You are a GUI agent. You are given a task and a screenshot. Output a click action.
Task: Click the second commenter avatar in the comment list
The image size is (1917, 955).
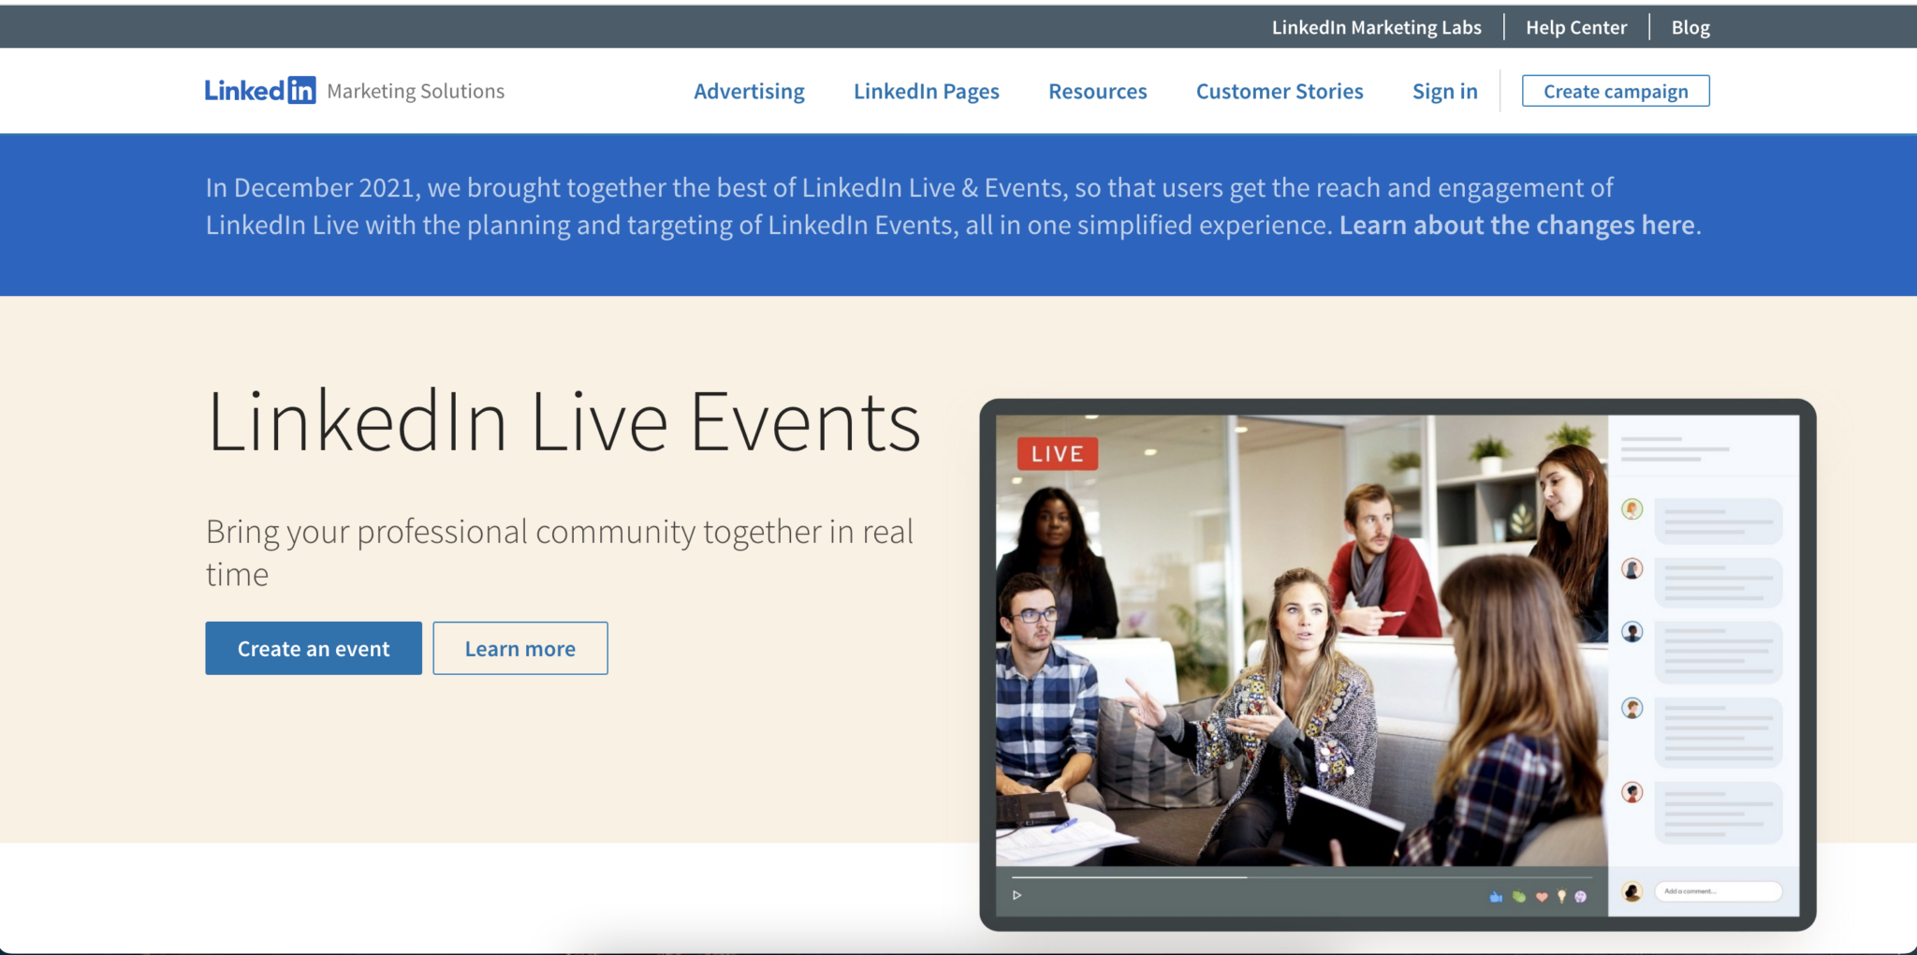click(x=1632, y=569)
